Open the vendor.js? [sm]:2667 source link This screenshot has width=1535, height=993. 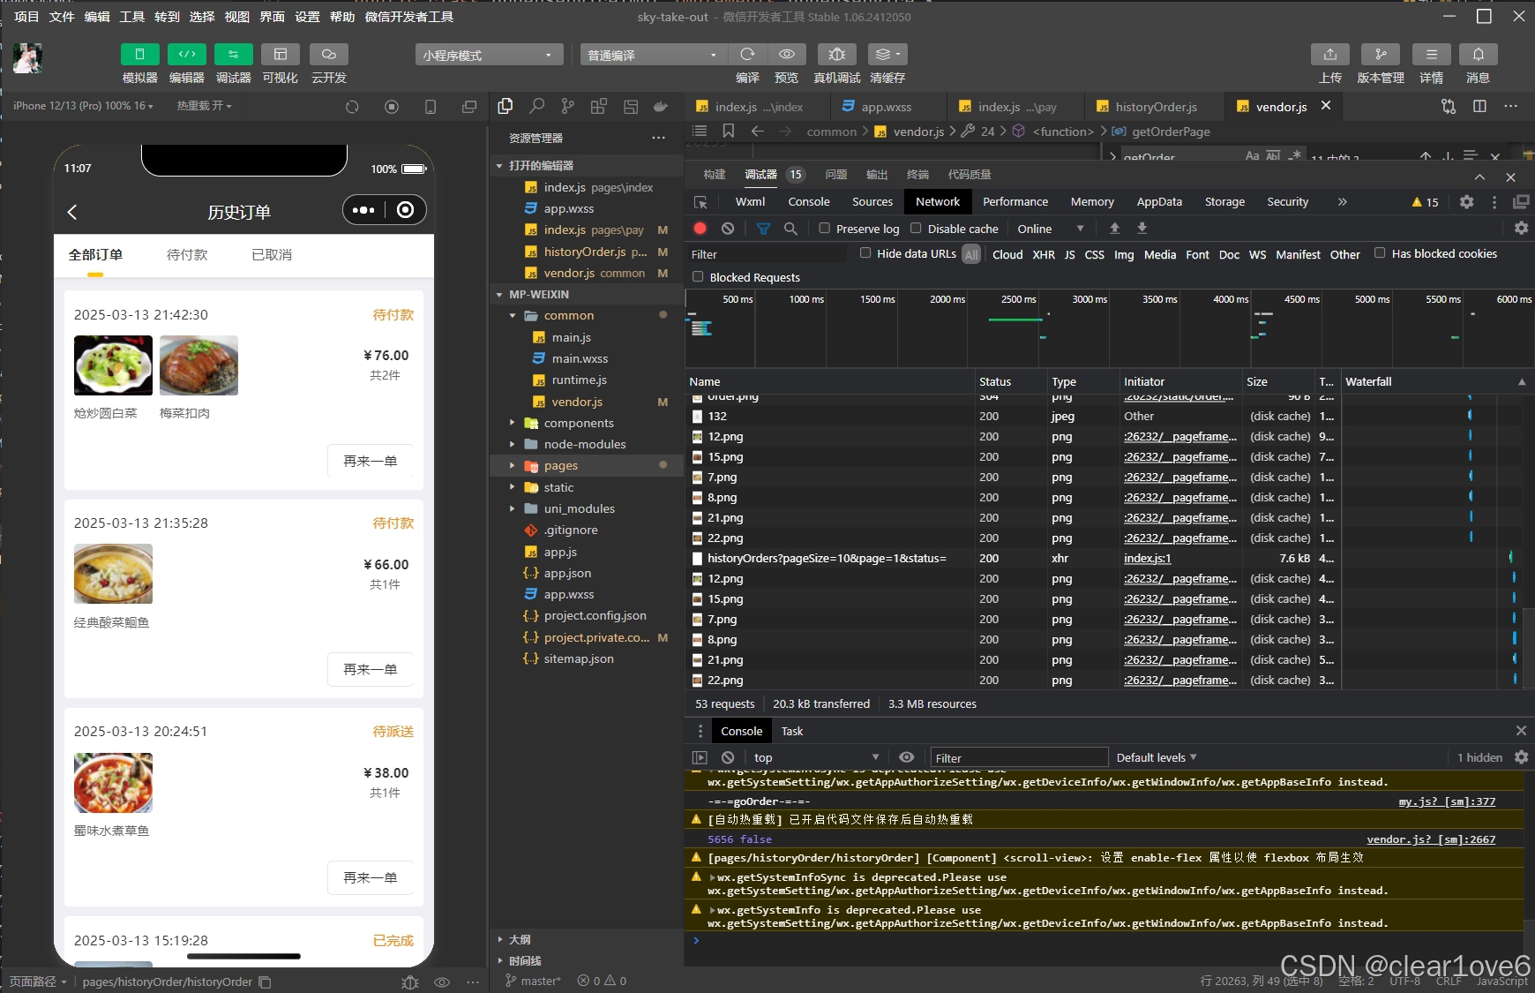click(1431, 839)
